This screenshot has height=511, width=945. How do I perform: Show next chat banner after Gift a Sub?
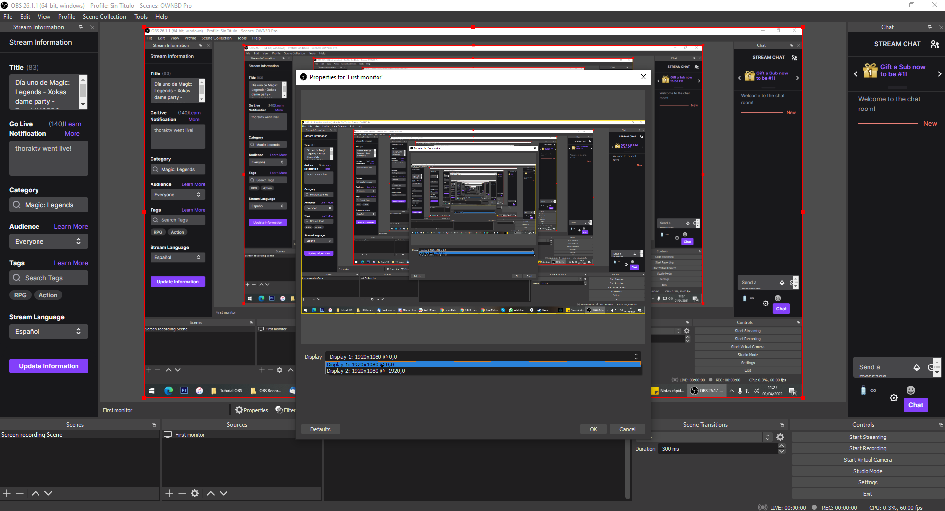tap(939, 74)
